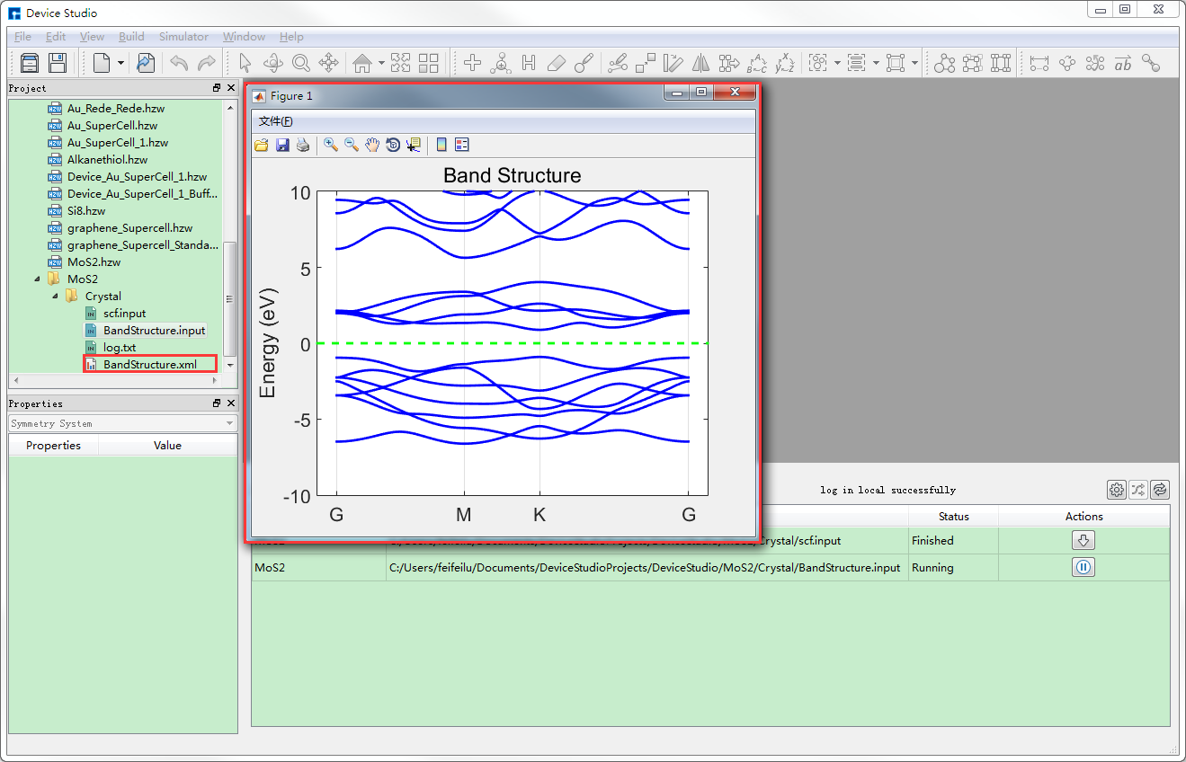The height and width of the screenshot is (762, 1186).
Task: Select the mirror structure tool
Action: click(x=701, y=63)
